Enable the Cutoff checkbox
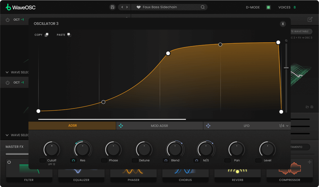319x187 pixels. click(43, 160)
